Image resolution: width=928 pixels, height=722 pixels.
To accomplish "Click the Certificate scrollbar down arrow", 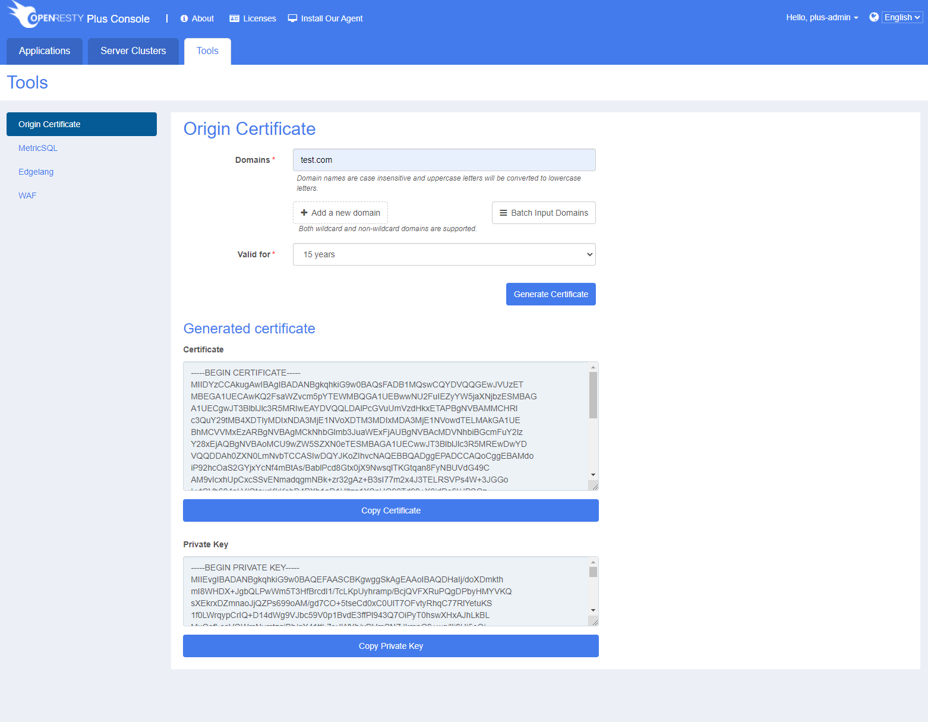I will 593,475.
